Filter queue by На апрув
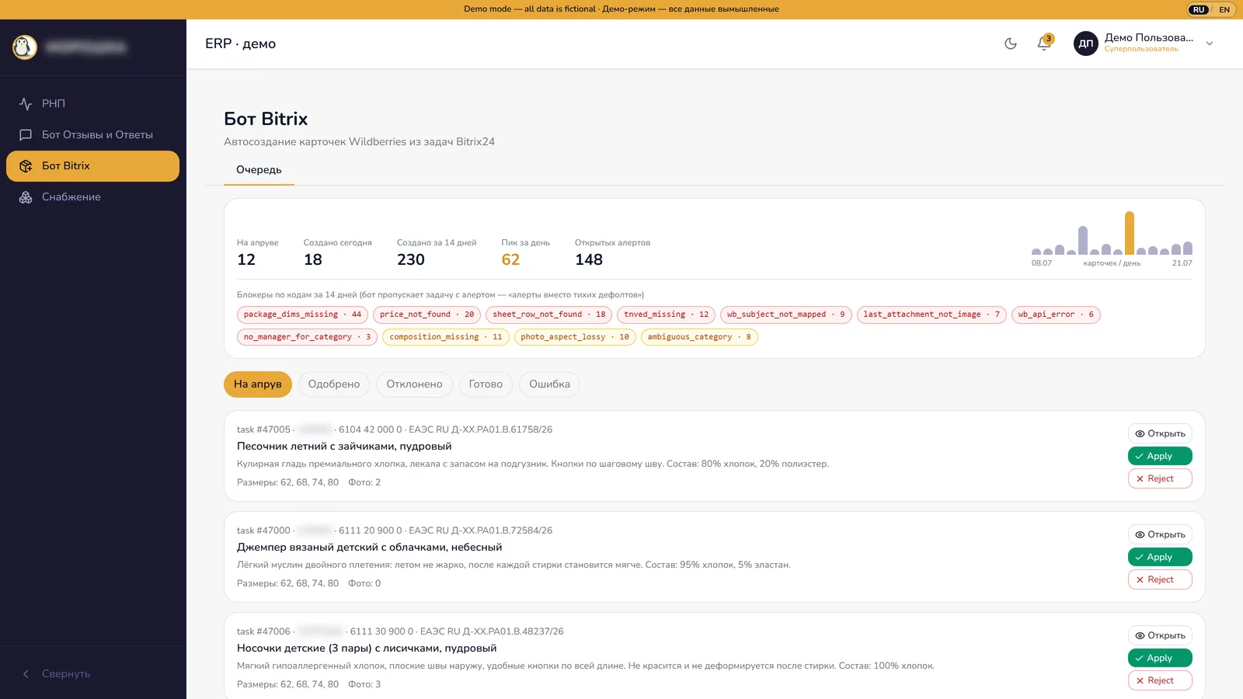This screenshot has height=699, width=1243. click(258, 384)
